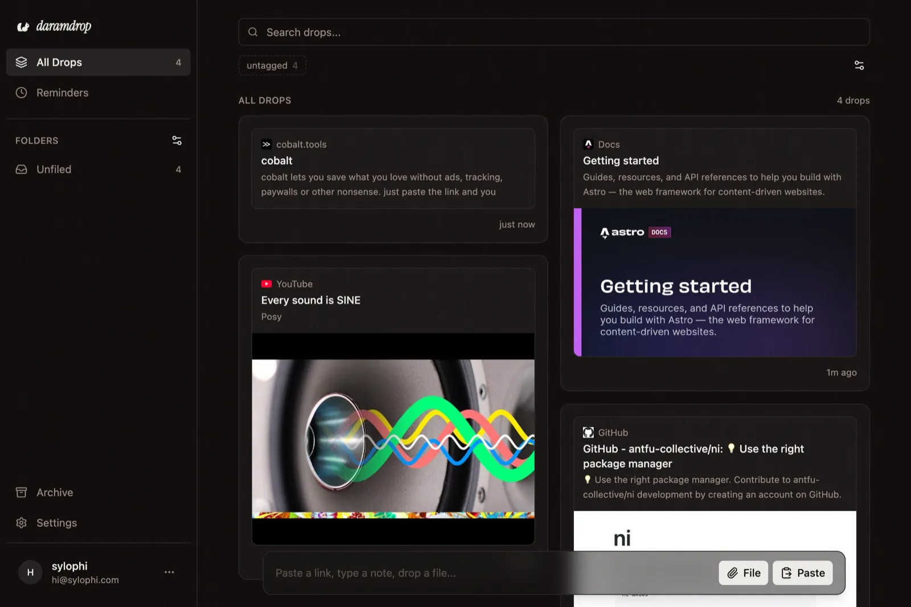
Task: Select the Unfiled folder
Action: pos(98,169)
